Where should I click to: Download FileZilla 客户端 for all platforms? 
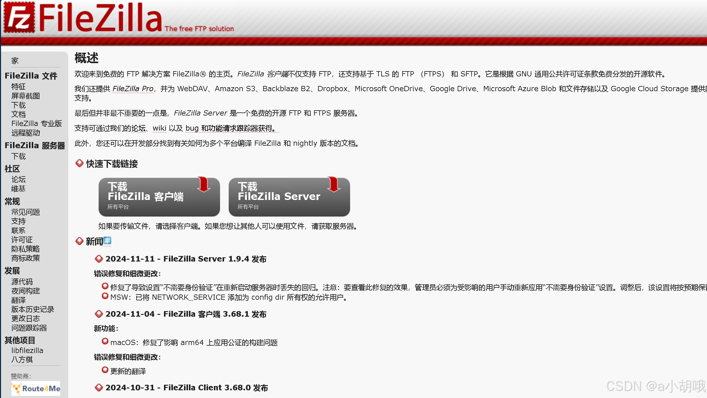pos(159,197)
